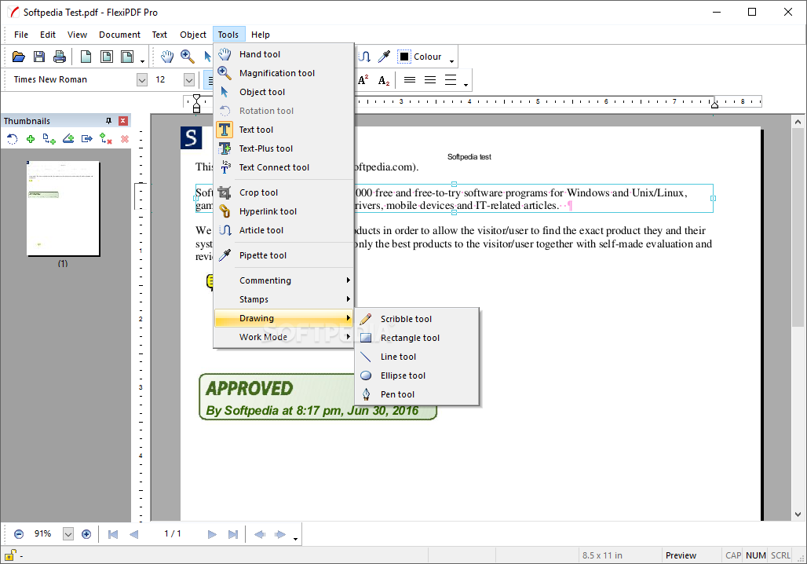Set single line spacing icon
807x564 pixels.
point(410,80)
